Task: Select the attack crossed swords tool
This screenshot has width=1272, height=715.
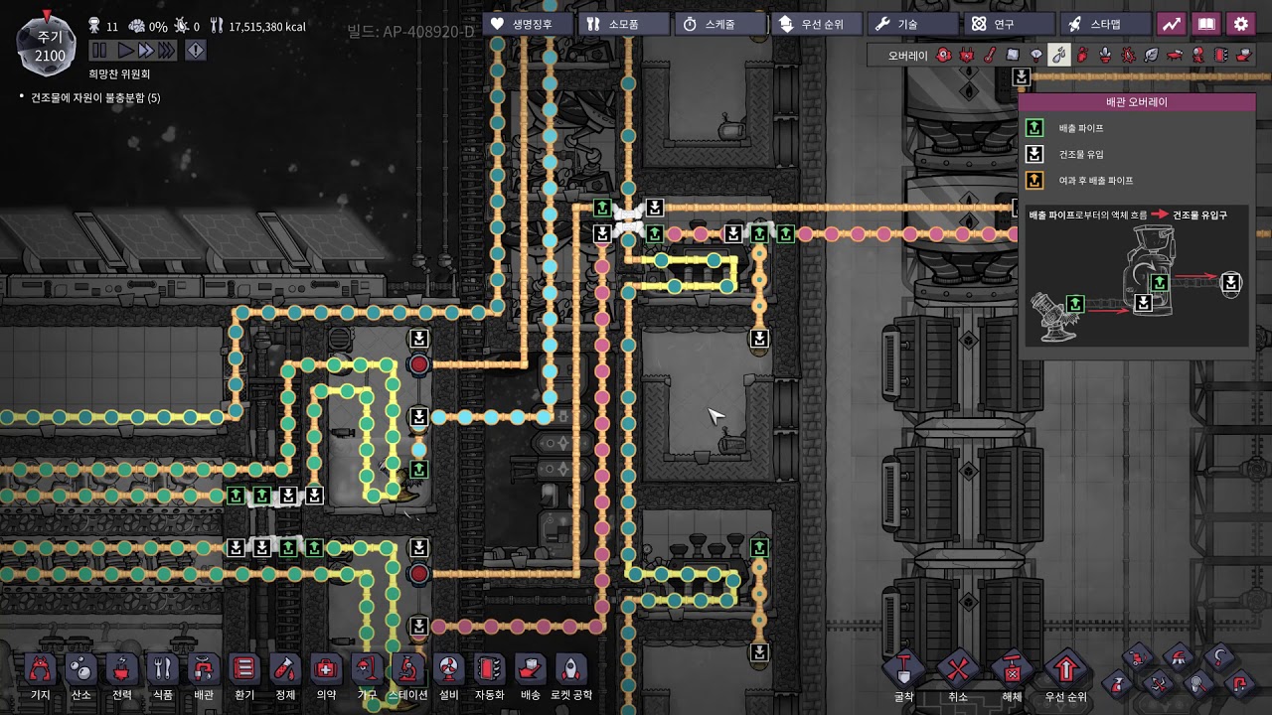Action: pyautogui.click(x=1159, y=684)
